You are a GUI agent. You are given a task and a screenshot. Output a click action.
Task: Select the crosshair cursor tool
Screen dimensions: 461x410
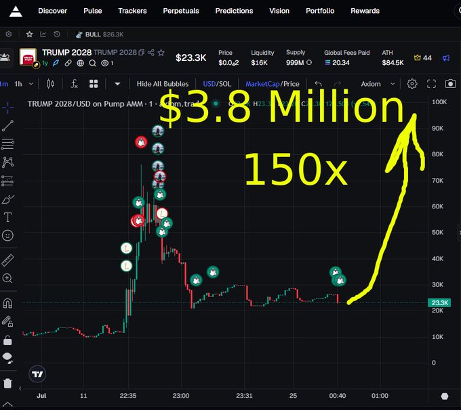(x=7, y=108)
